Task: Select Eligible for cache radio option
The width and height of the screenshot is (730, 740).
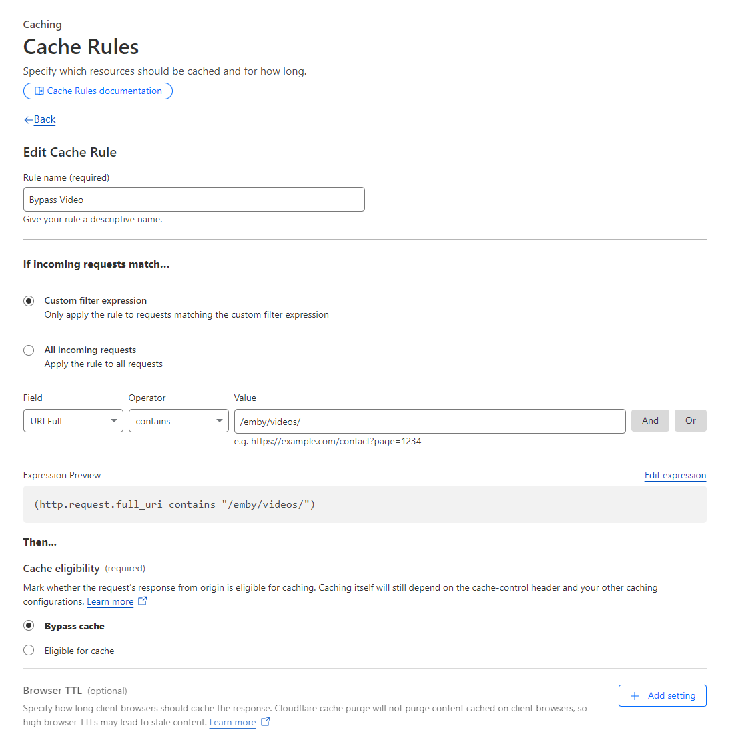Action: 29,651
